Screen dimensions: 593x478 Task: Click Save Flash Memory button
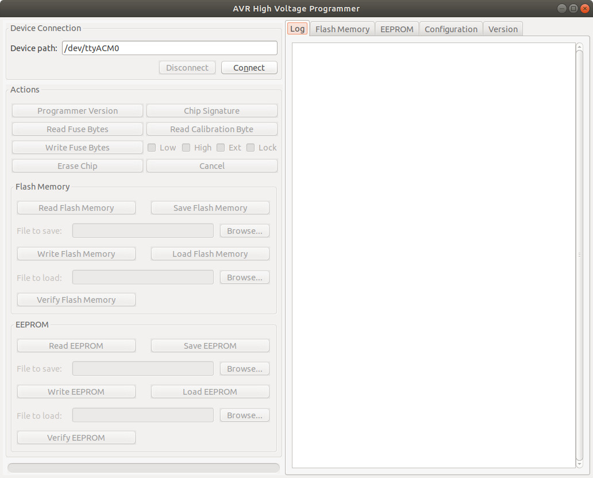(x=210, y=207)
